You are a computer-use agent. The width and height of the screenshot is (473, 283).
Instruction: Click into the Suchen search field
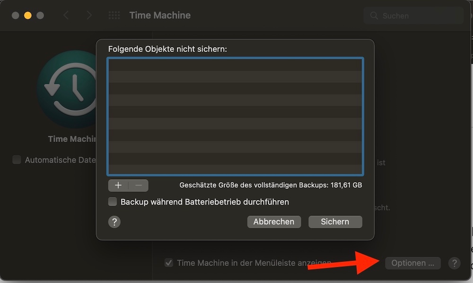coord(413,16)
